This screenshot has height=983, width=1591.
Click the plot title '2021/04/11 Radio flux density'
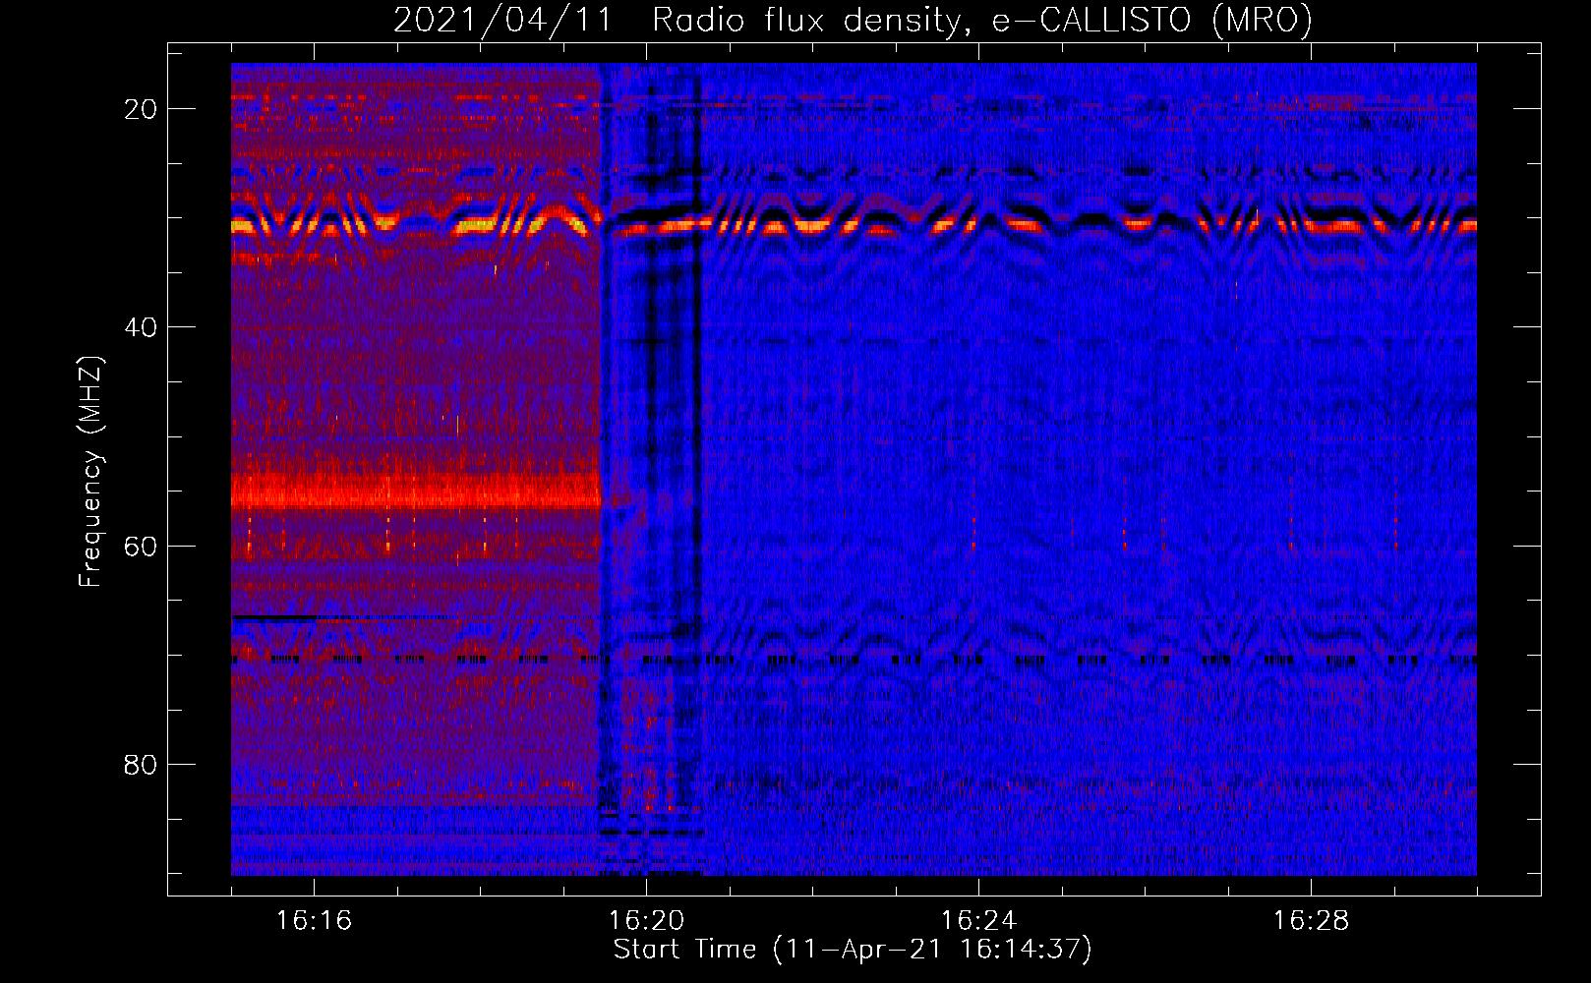(853, 20)
